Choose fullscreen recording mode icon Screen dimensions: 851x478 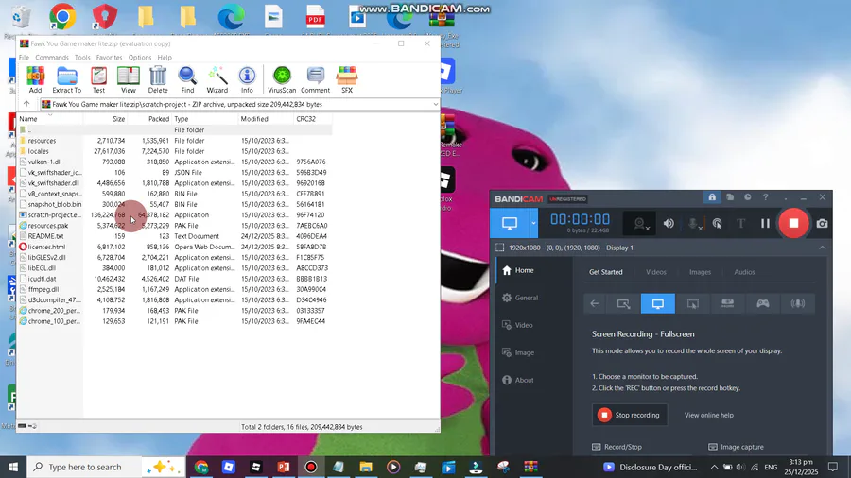click(x=658, y=303)
